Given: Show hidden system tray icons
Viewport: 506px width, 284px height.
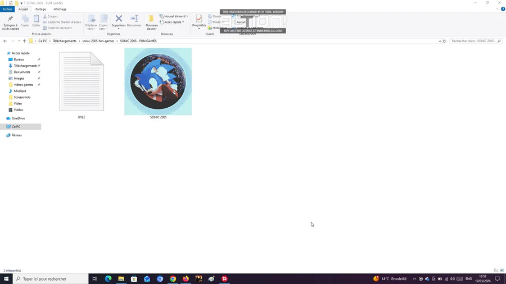Looking at the screenshot, I should pos(414,279).
